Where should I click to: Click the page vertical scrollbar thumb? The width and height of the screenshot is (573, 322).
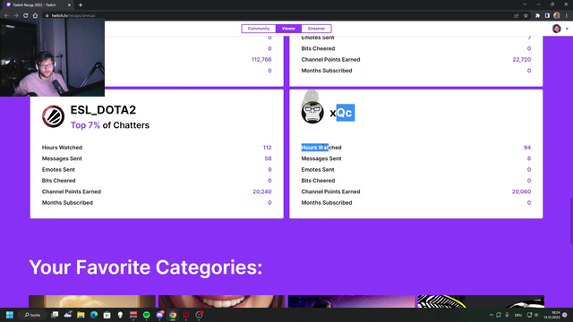tap(571, 221)
